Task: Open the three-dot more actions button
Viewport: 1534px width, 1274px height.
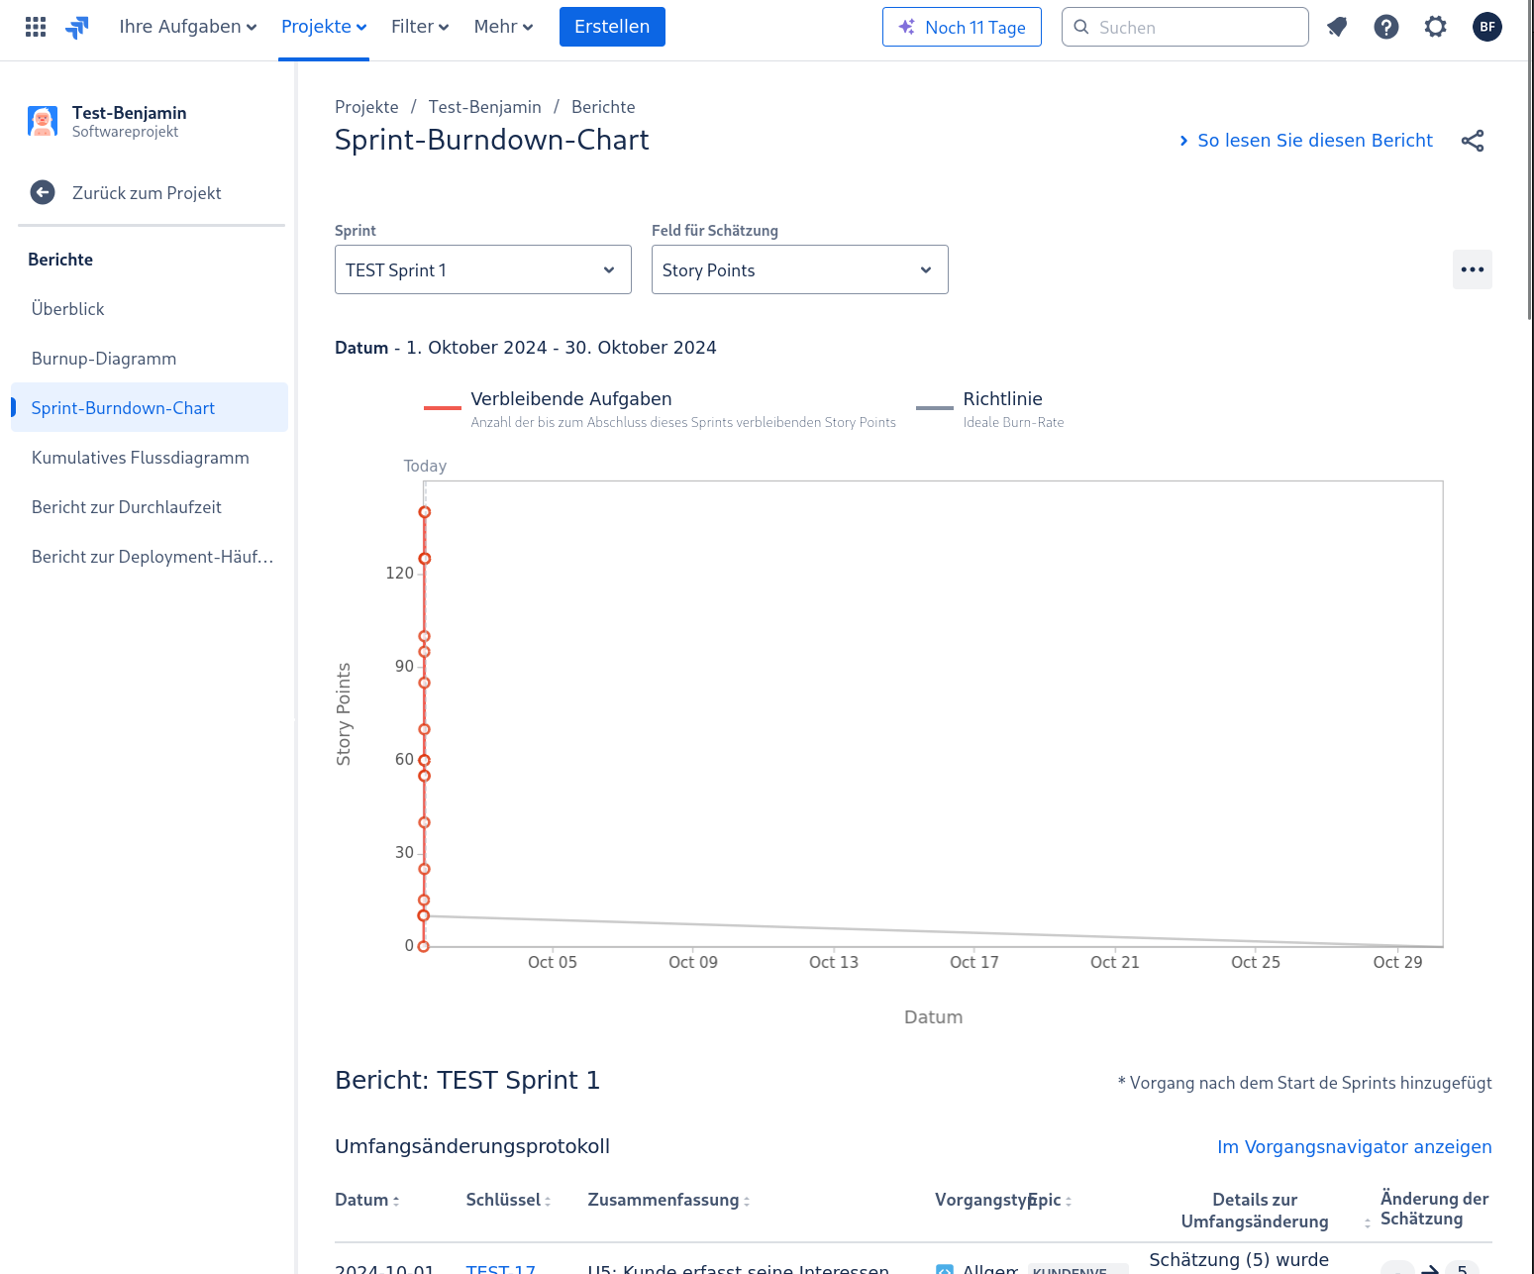Action: [x=1473, y=269]
